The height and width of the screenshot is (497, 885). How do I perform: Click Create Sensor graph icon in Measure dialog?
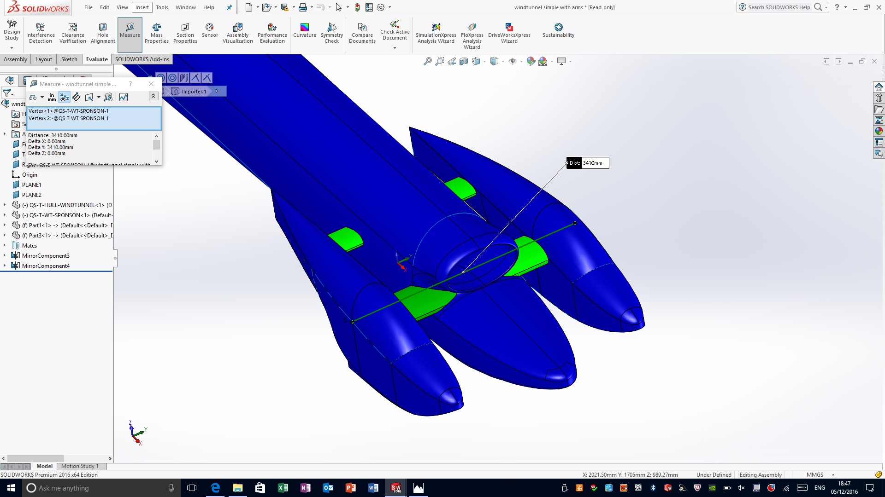pyautogui.click(x=124, y=97)
